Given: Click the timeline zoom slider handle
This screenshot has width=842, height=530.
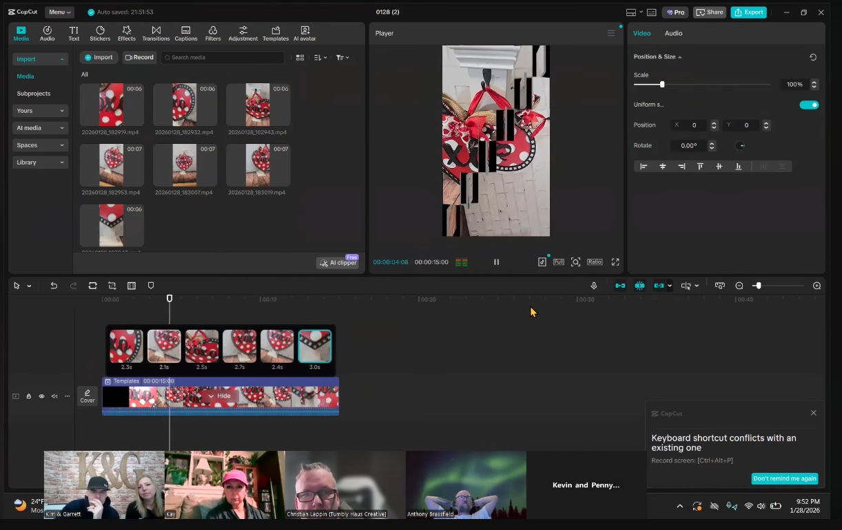Looking at the screenshot, I should (757, 286).
